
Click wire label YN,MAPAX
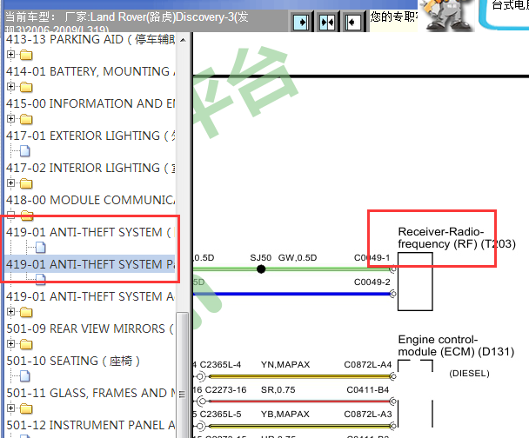pos(285,364)
